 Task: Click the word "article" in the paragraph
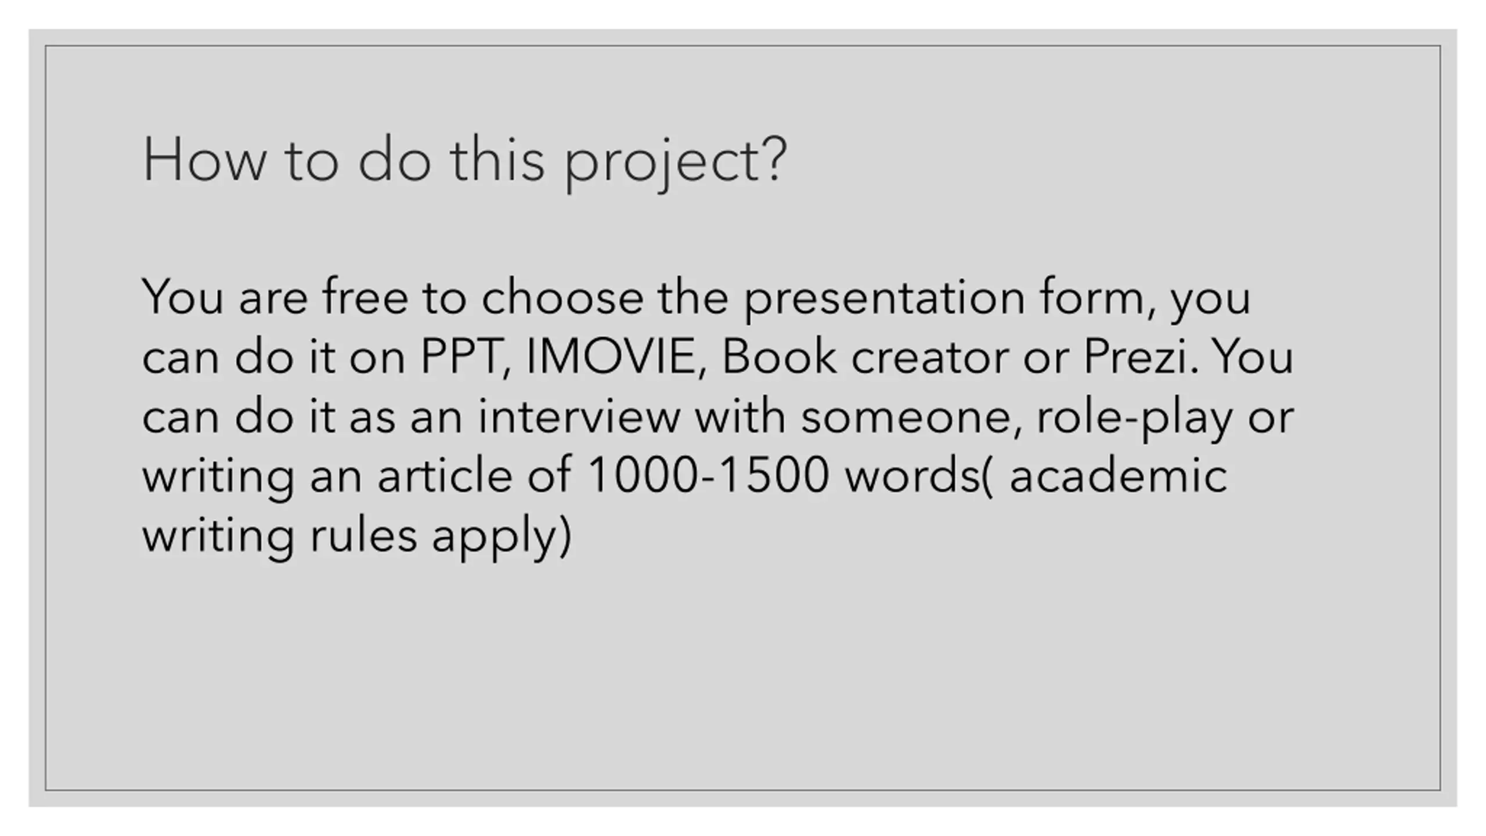pos(445,475)
